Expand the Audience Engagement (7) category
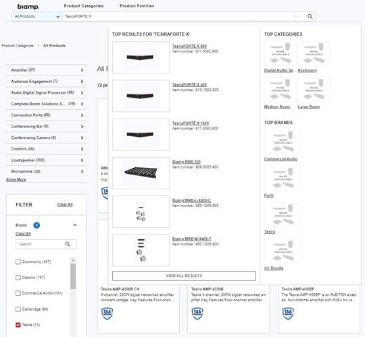 (x=46, y=82)
